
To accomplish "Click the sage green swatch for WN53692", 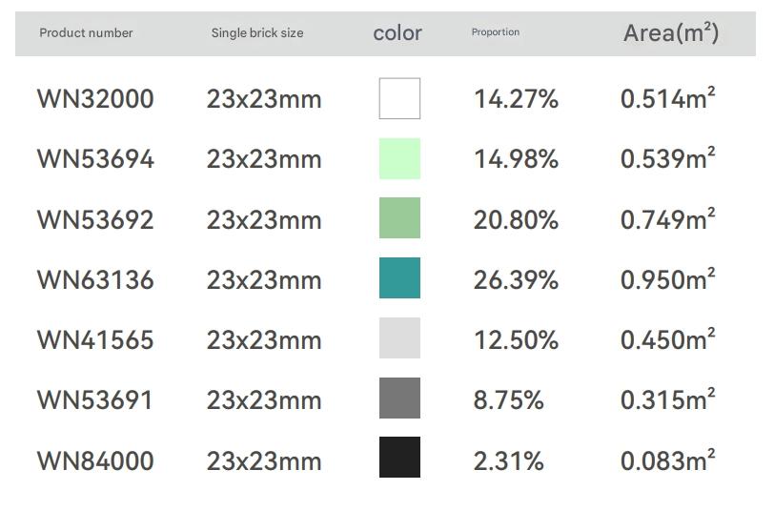I will pyautogui.click(x=399, y=217).
